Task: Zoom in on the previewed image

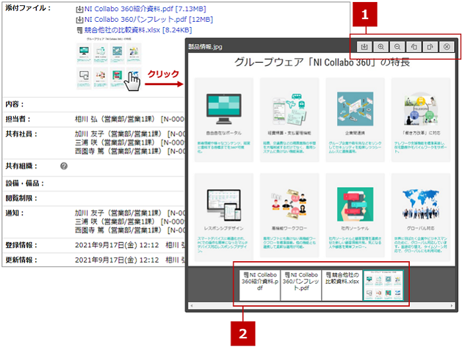Action: click(381, 47)
